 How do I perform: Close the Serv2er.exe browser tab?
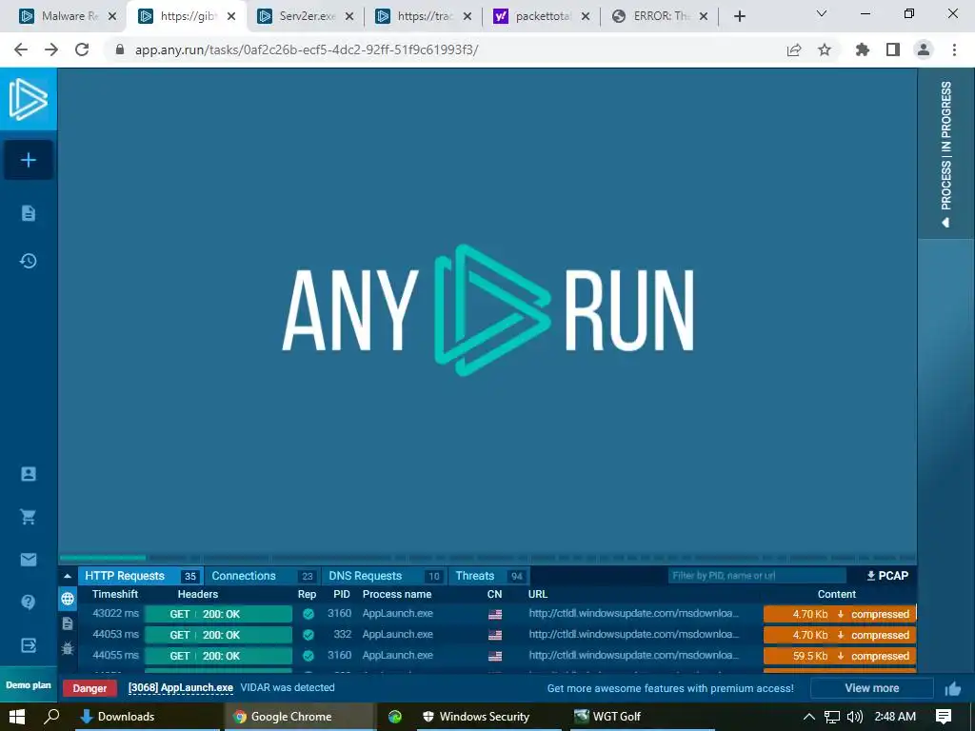(349, 17)
